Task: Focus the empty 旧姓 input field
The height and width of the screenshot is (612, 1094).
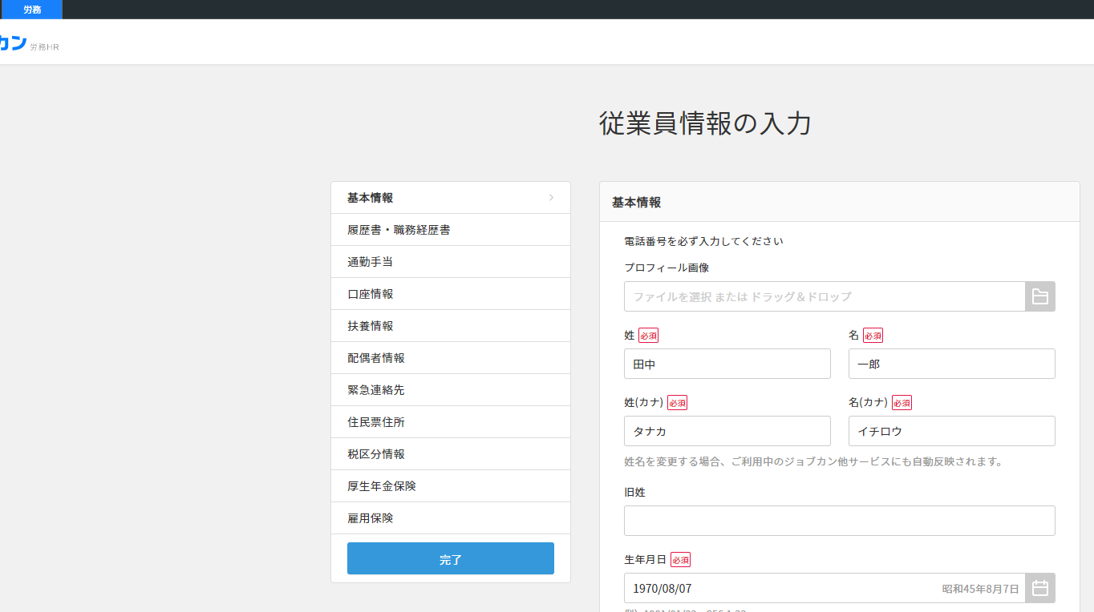Action: click(x=839, y=521)
